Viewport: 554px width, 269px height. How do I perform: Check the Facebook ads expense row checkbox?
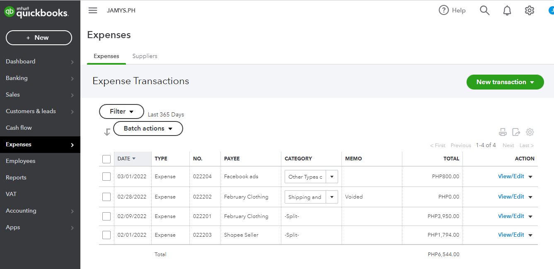click(106, 177)
